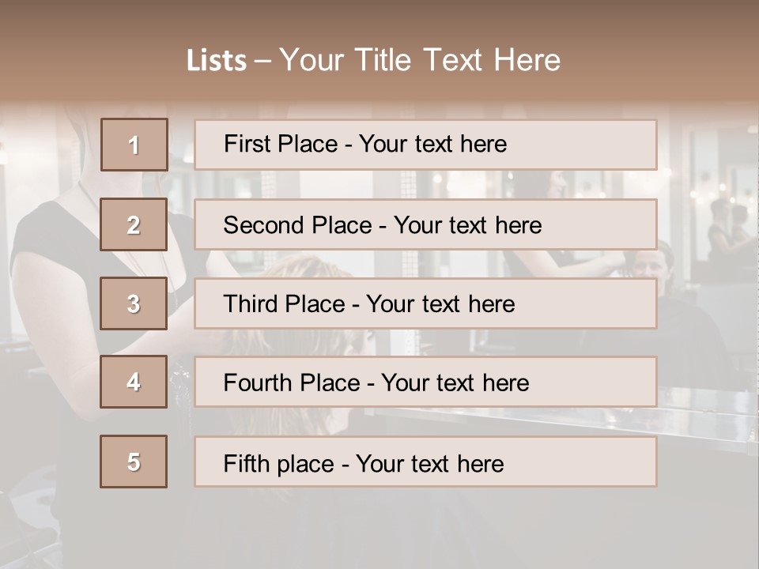Viewport: 759px width, 569px height.
Task: Place cursor at the end of the Fifth place text
Action: 504,463
